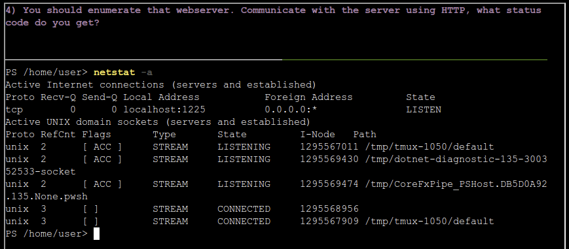This screenshot has width=569, height=249.
Task: Click the /tmp/tmux-1050/default path in CONNECTED row
Action: (x=430, y=221)
